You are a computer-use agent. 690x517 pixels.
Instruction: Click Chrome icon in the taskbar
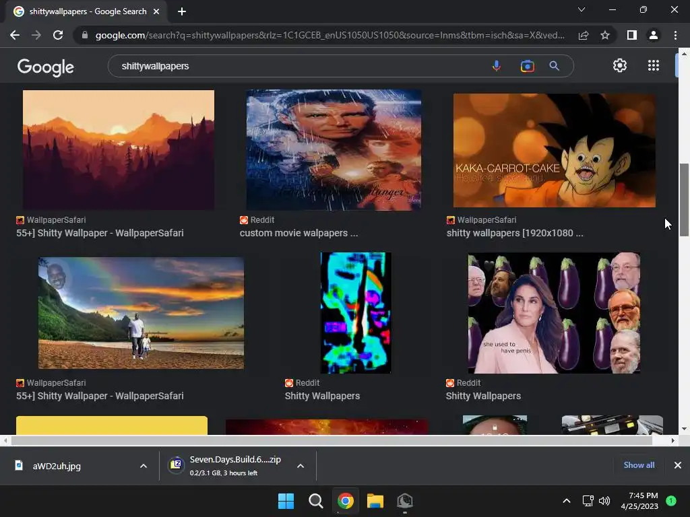346,501
